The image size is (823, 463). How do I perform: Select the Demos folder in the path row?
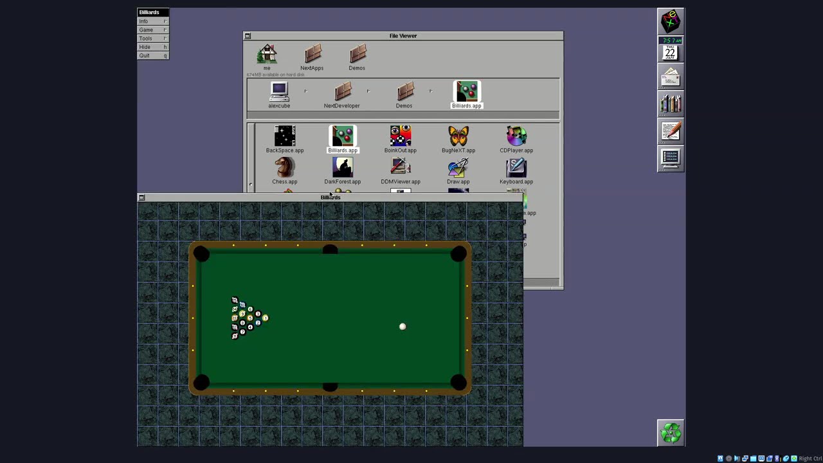404,95
